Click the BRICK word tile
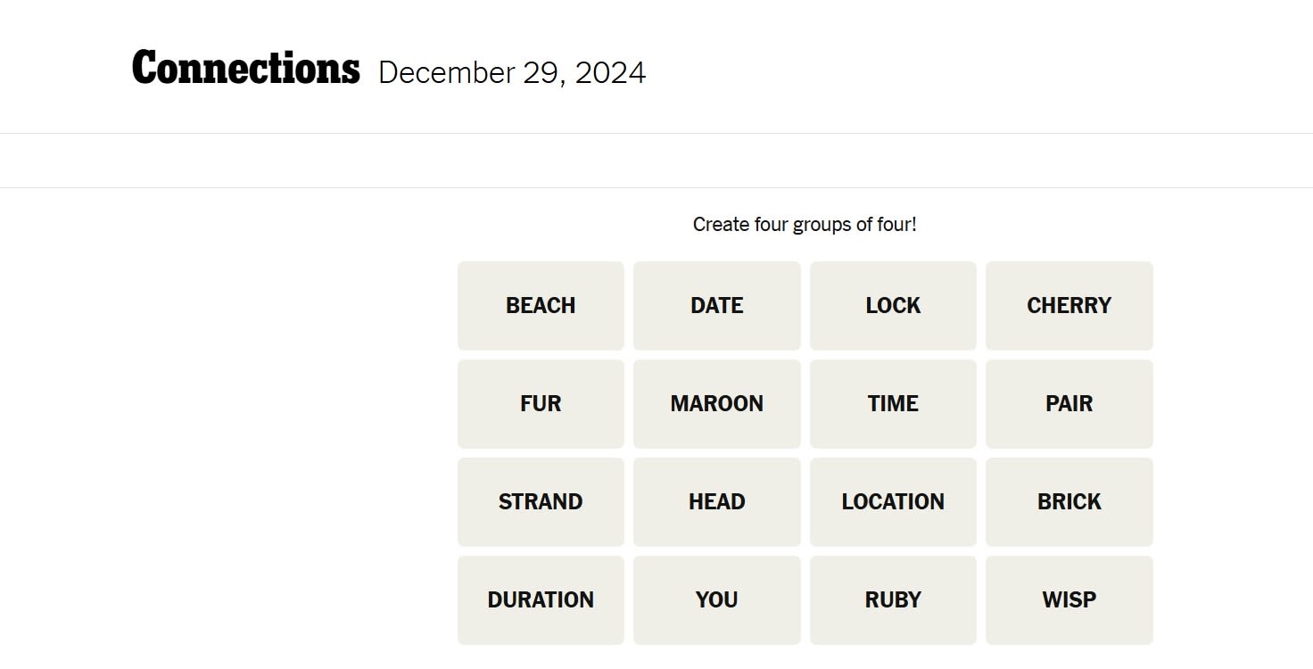This screenshot has height=669, width=1313. 1069,502
